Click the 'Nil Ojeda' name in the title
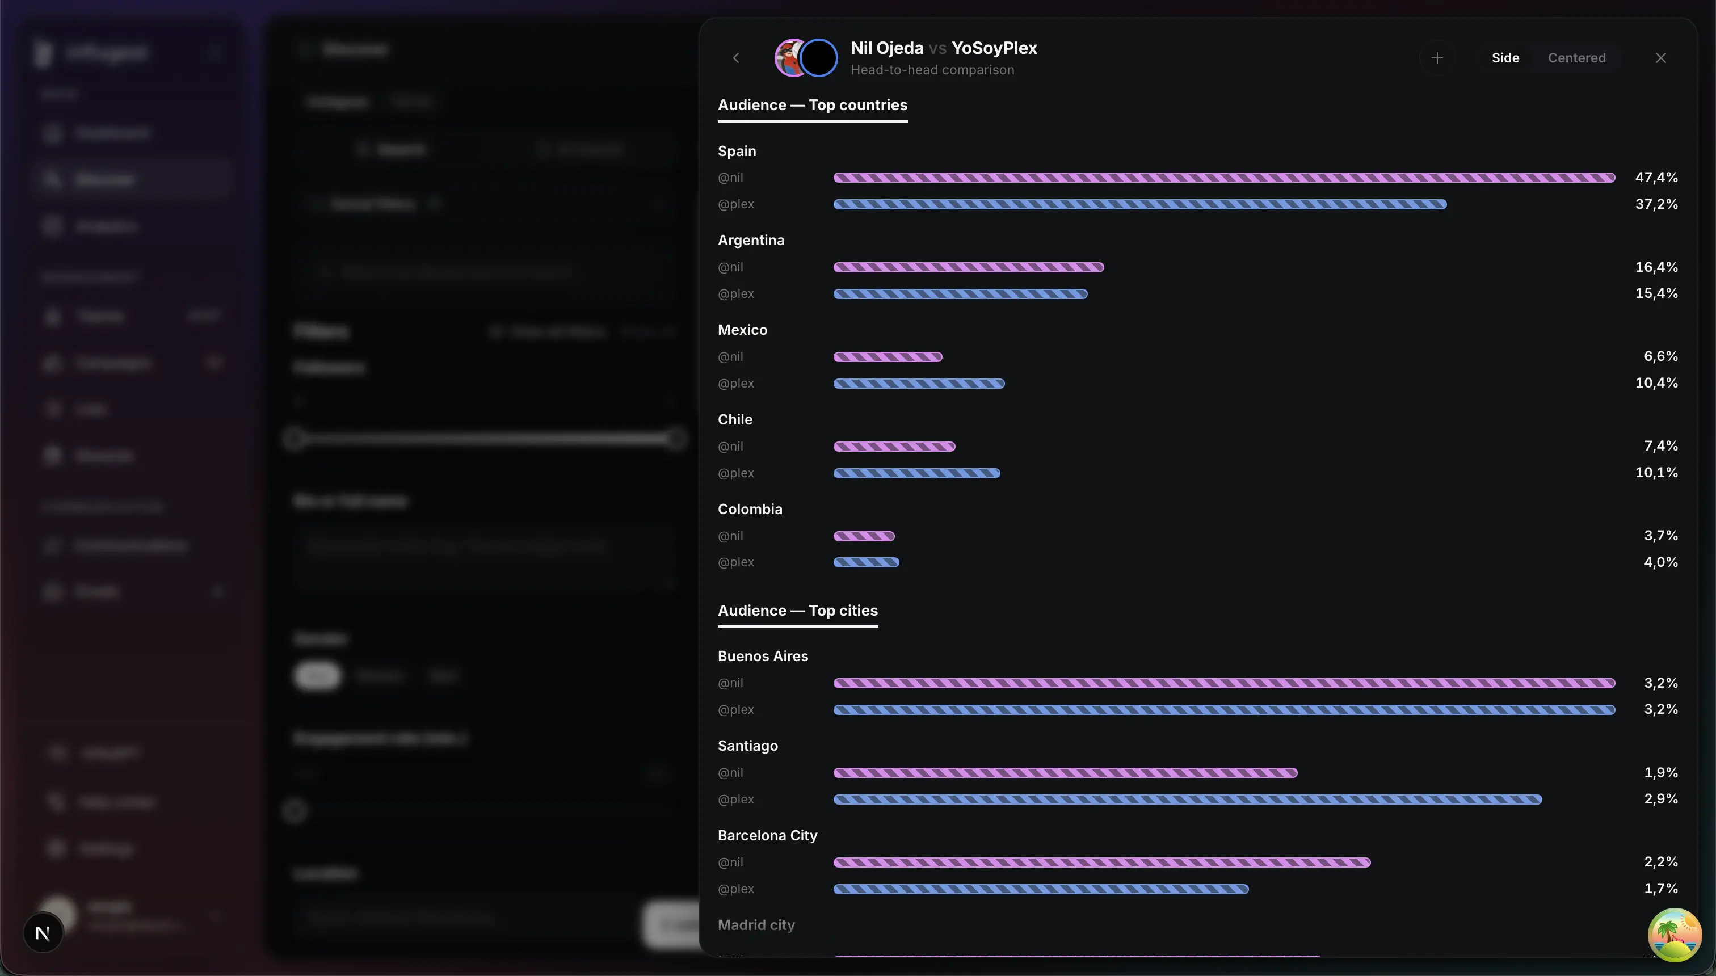 click(x=887, y=48)
